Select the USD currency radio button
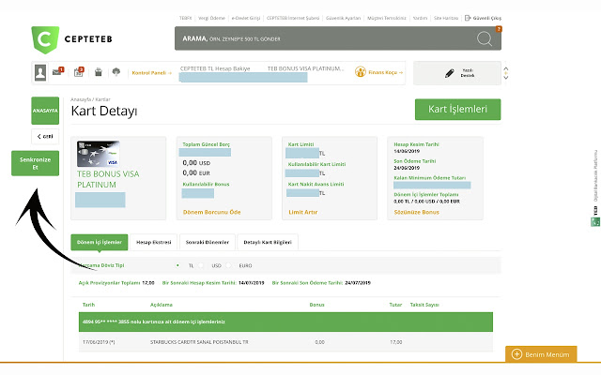Image resolution: width=601 pixels, height=375 pixels. (x=201, y=265)
